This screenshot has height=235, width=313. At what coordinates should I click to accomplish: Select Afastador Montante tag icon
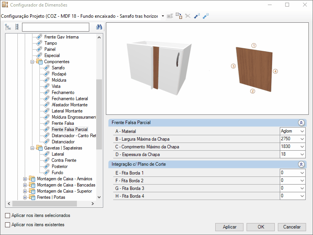(46, 105)
